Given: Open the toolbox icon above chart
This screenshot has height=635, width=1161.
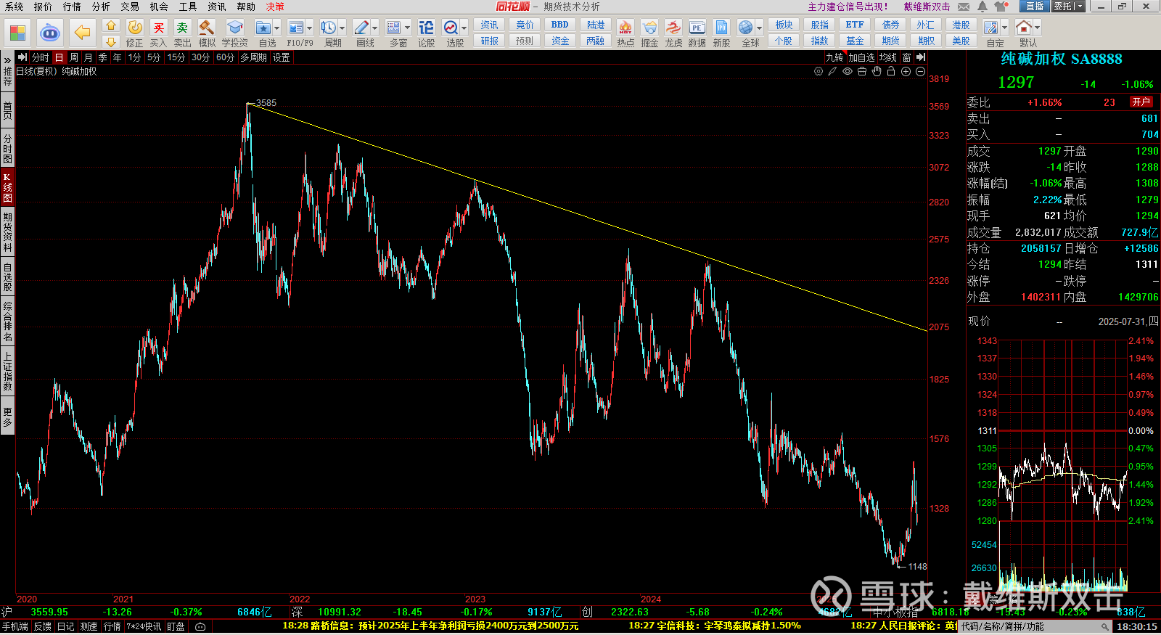Looking at the screenshot, I should pos(862,71).
